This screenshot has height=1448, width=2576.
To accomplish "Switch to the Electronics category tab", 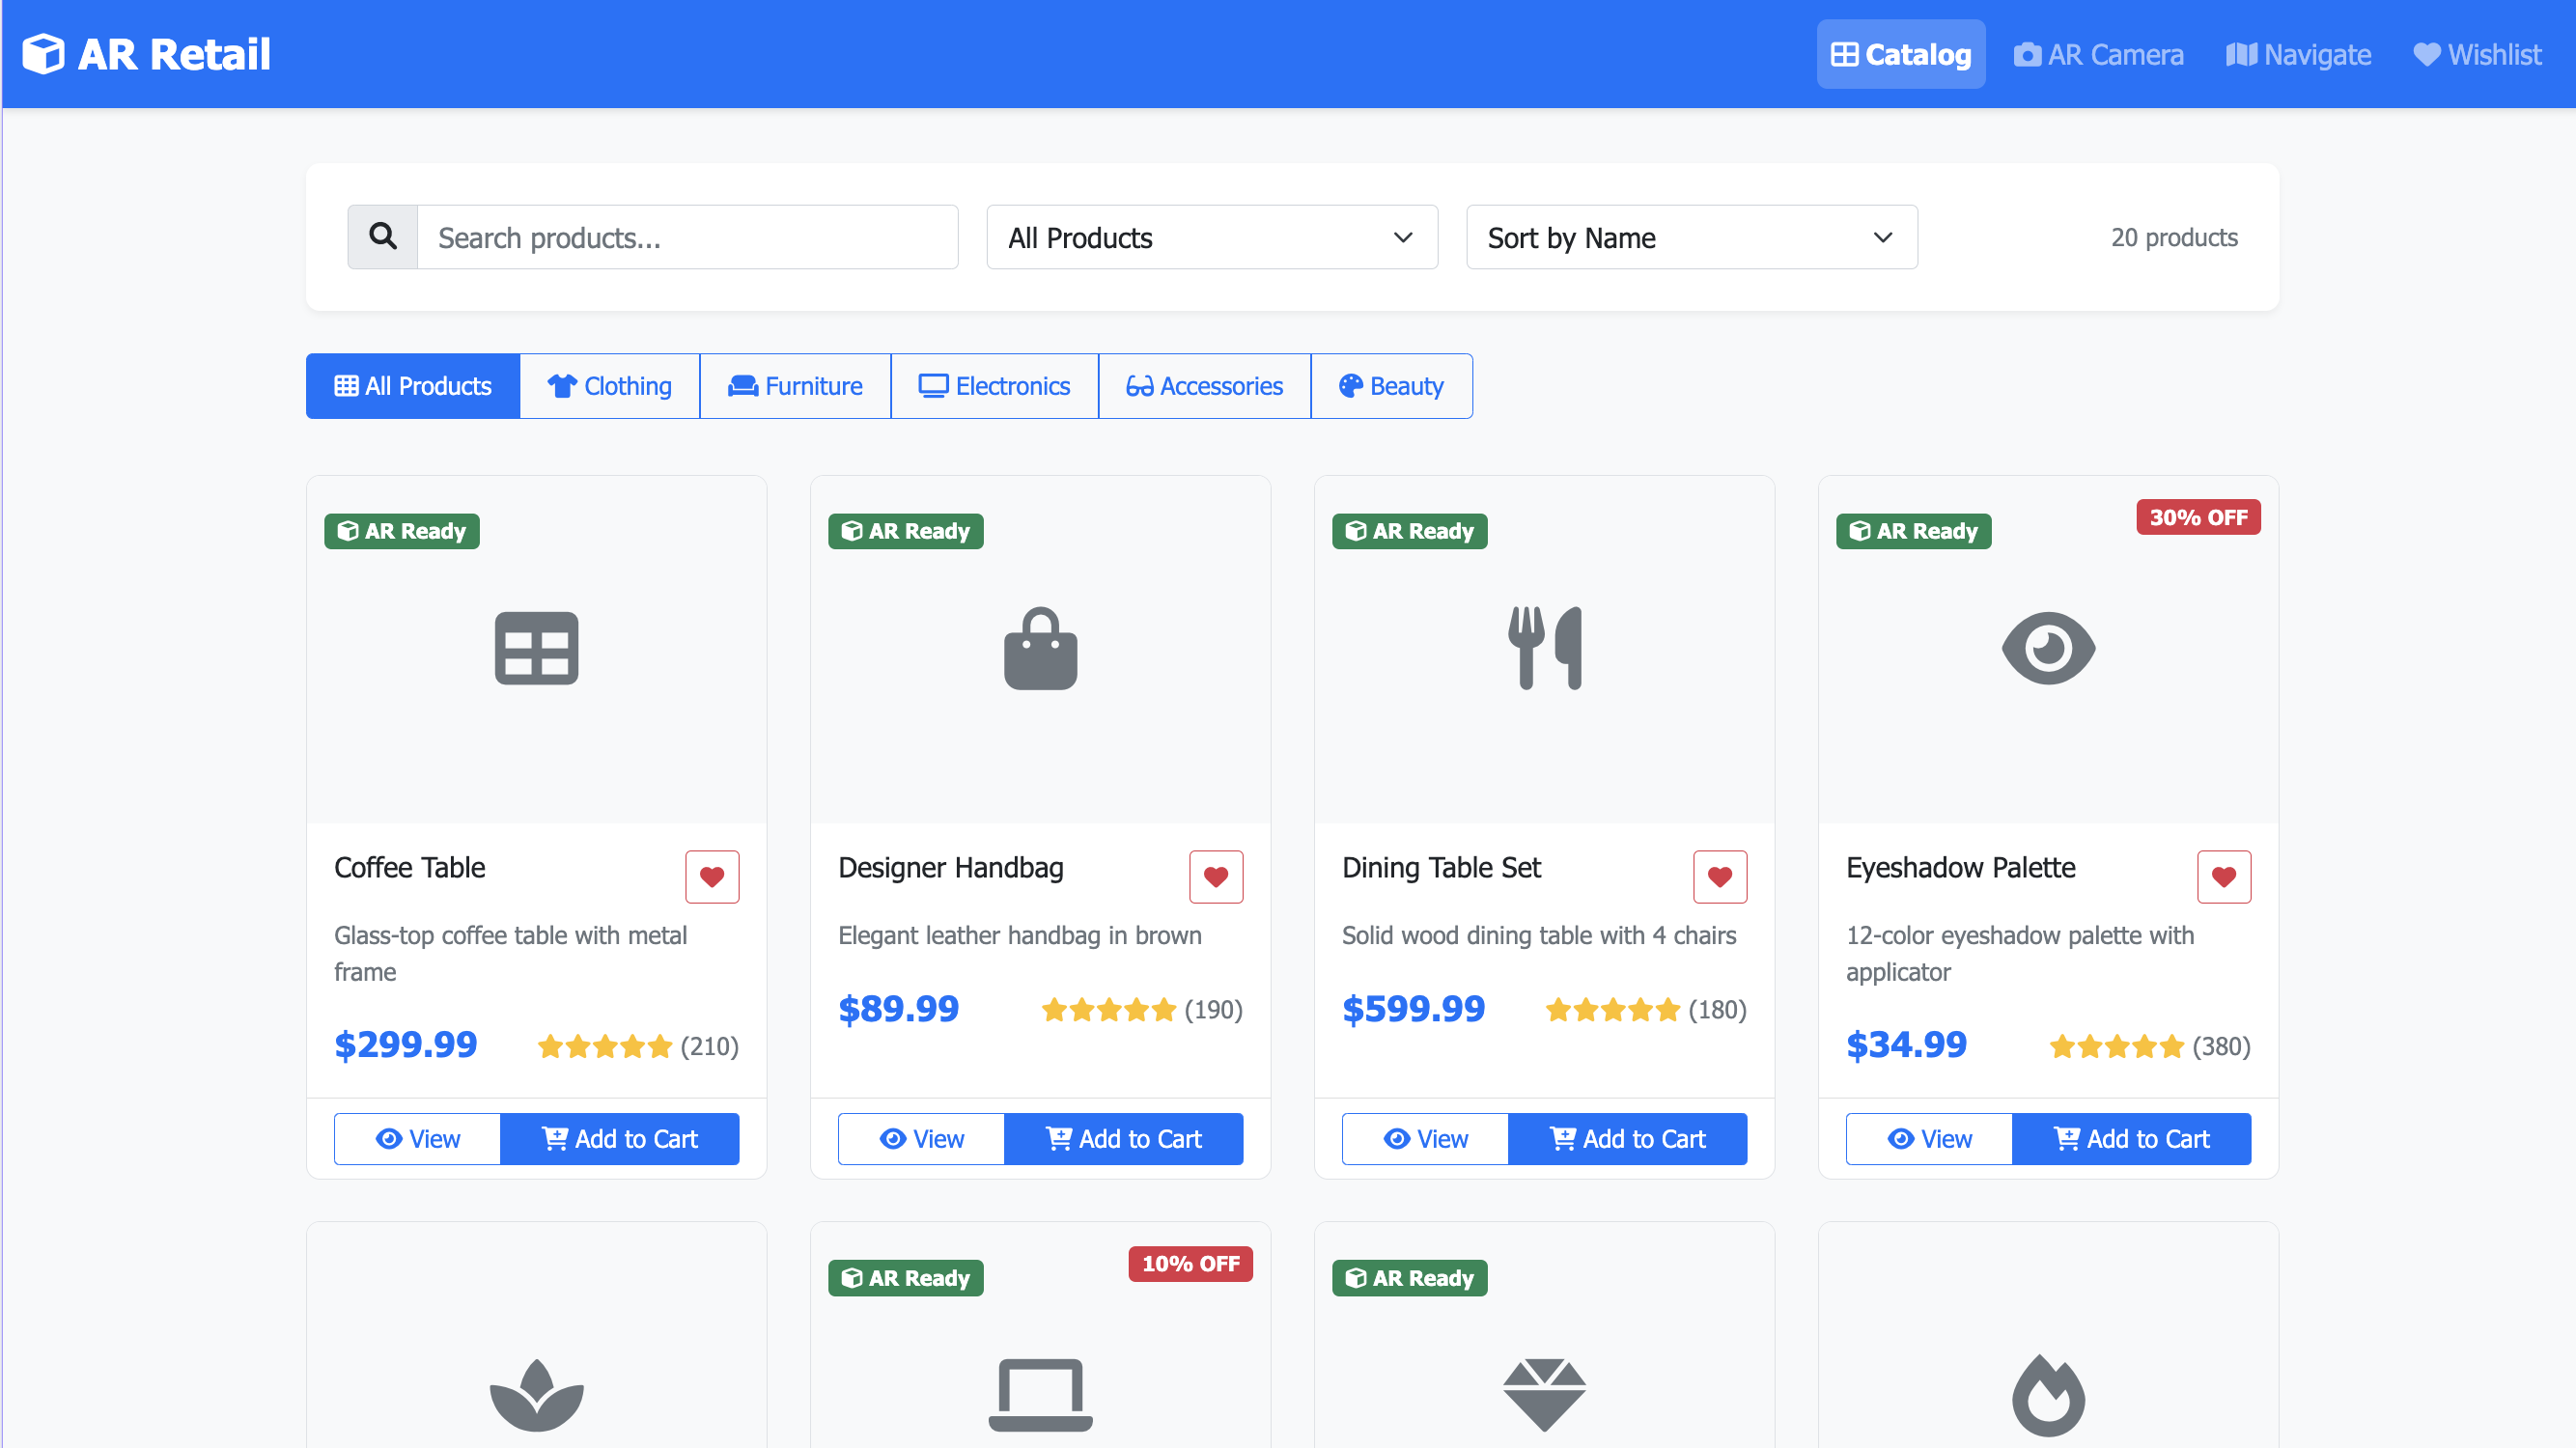I will [994, 386].
